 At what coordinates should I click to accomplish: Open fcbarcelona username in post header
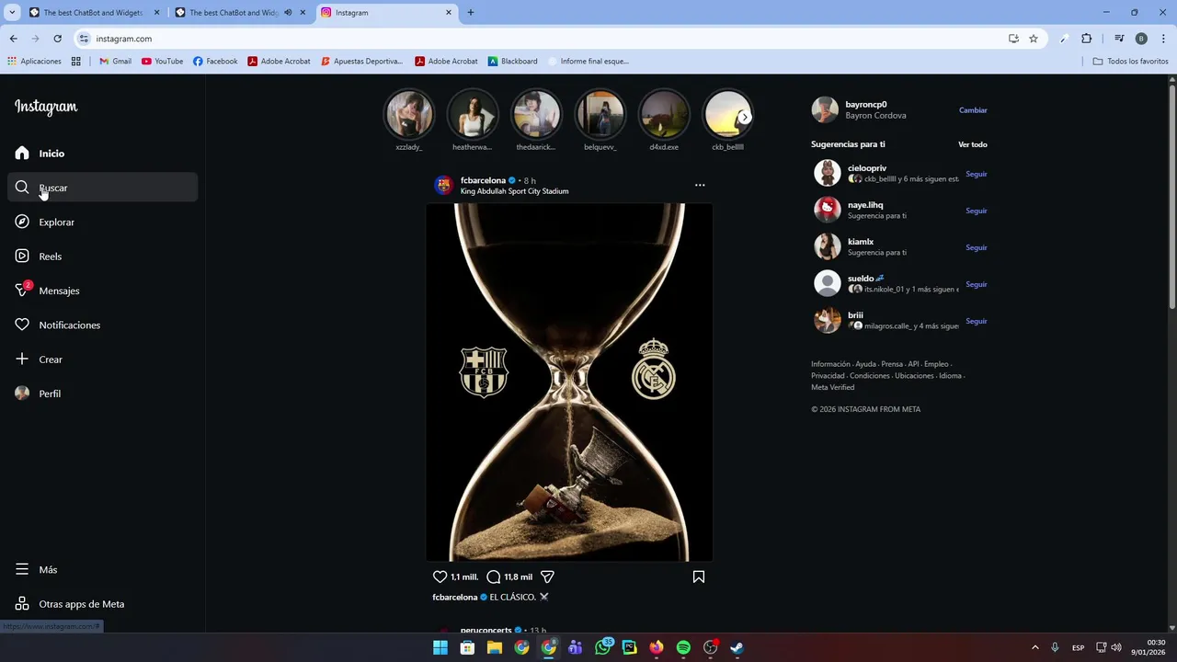click(484, 180)
